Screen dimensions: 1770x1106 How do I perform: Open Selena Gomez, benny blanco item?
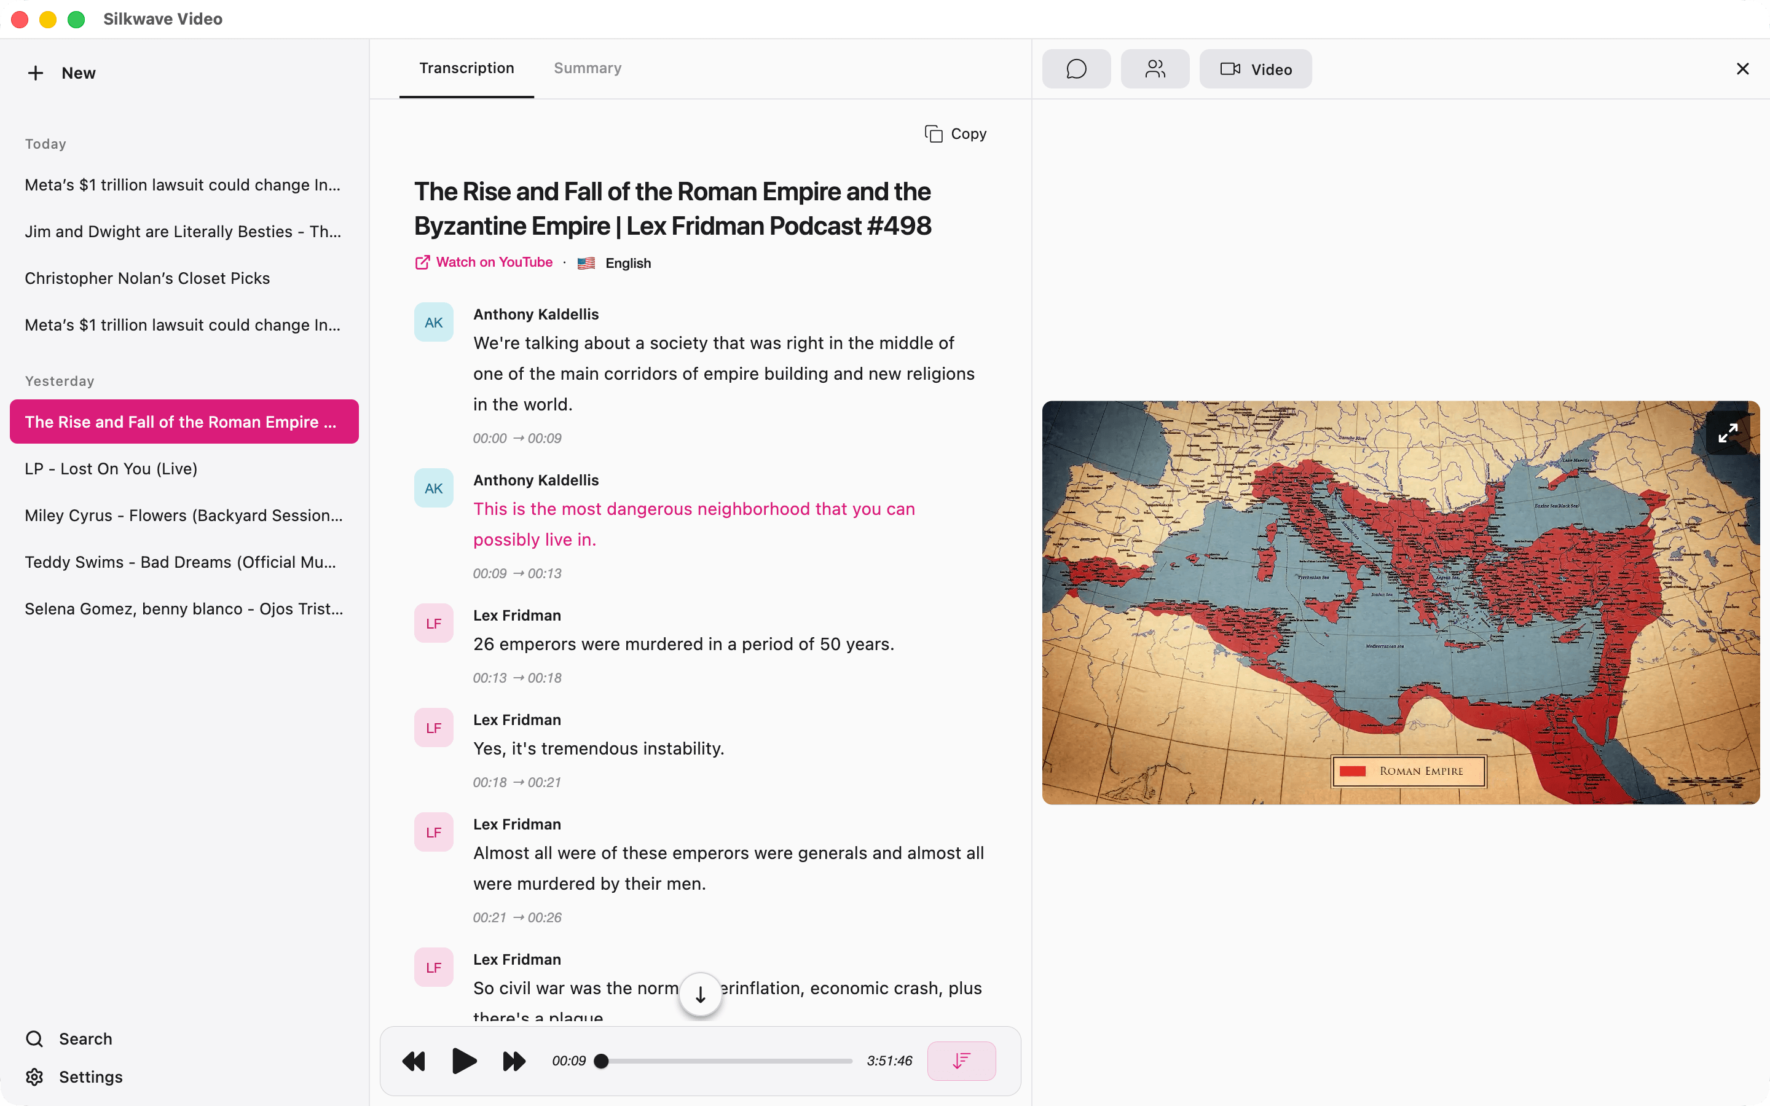pos(183,610)
